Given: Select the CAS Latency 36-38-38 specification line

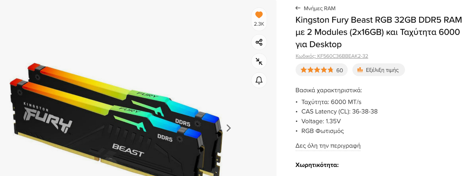Looking at the screenshot, I should click(x=339, y=111).
